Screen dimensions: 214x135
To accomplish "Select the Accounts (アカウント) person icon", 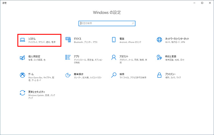I will coord(114,58).
